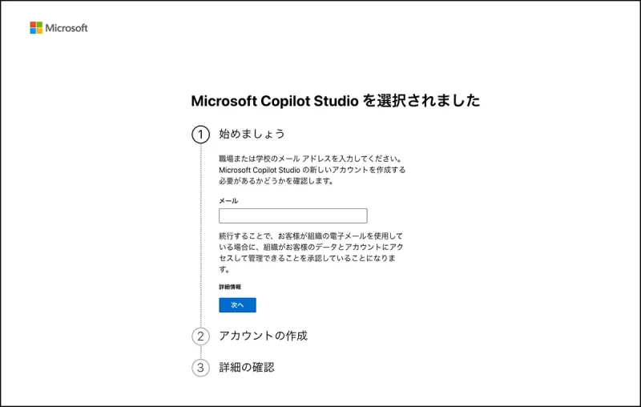The image size is (641, 407).
Task: Click the blue square of Microsoft logo
Action: click(x=33, y=31)
